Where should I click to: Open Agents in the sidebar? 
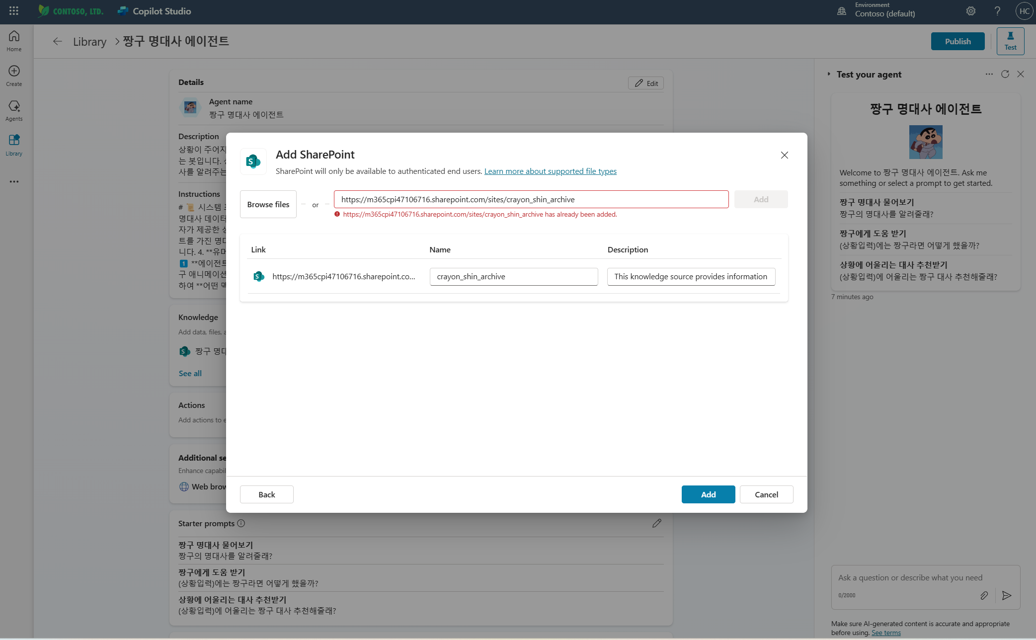(14, 110)
